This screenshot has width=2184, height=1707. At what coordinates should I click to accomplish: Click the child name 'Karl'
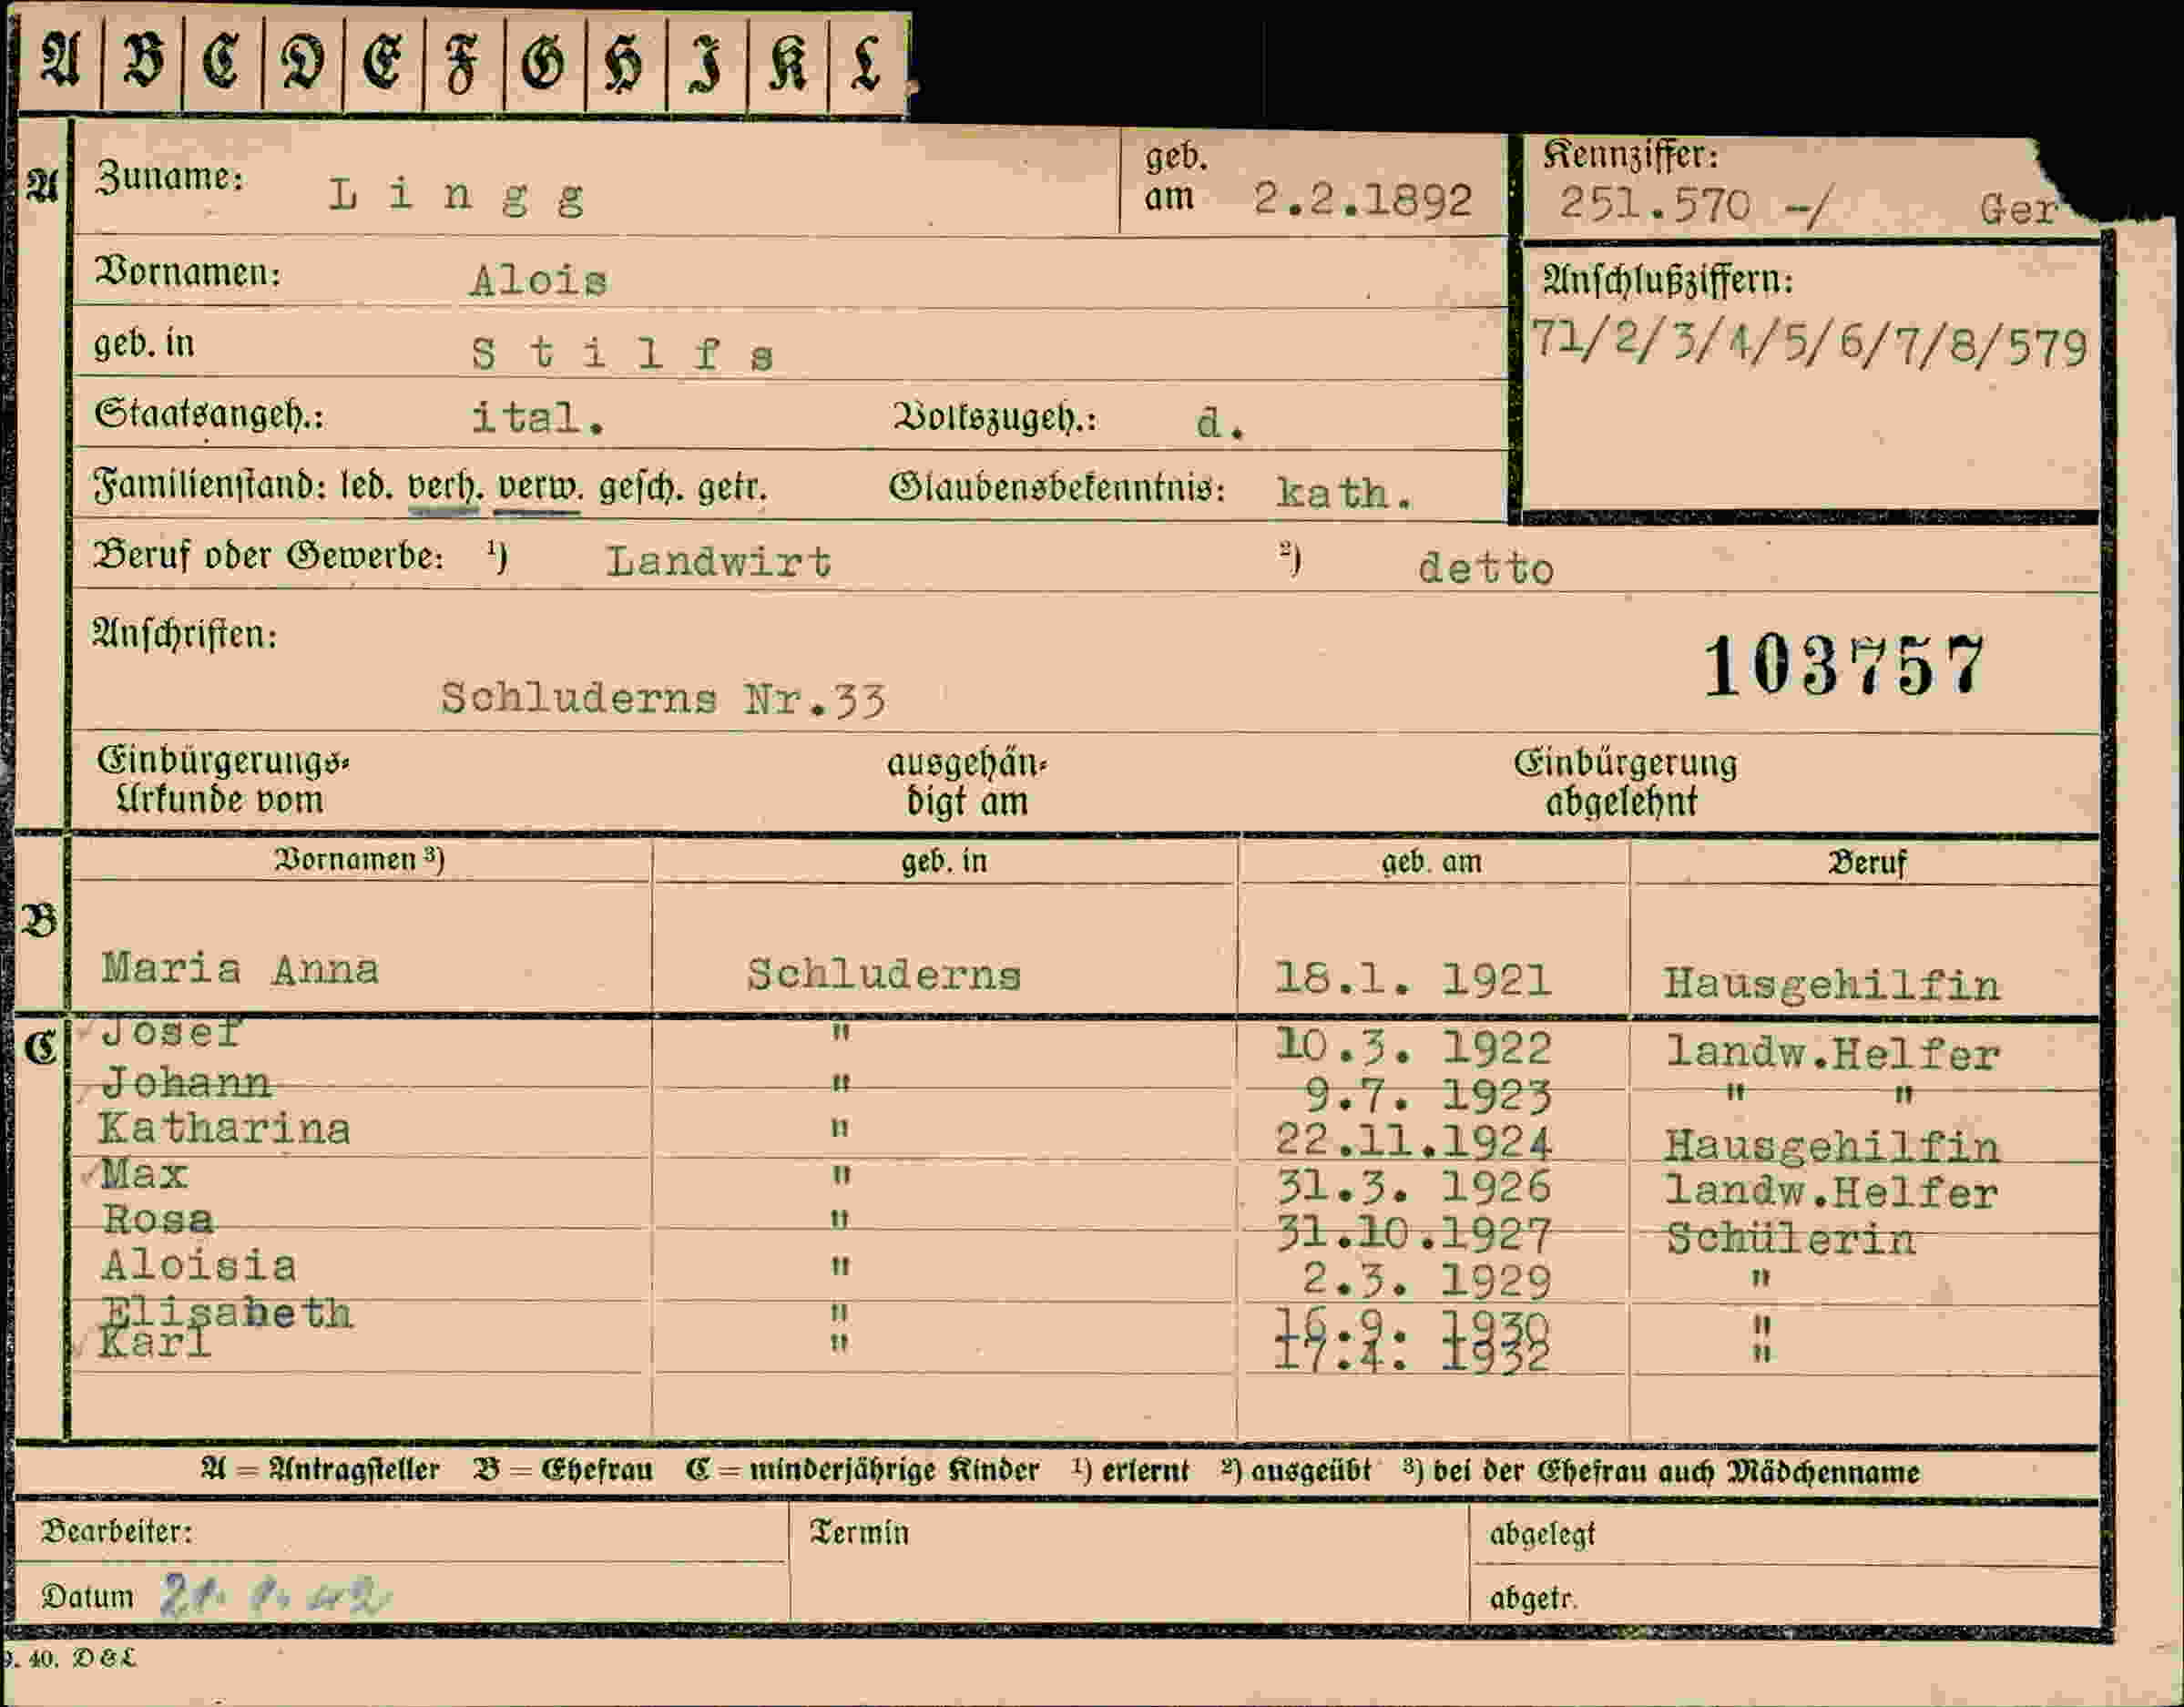coord(154,1343)
